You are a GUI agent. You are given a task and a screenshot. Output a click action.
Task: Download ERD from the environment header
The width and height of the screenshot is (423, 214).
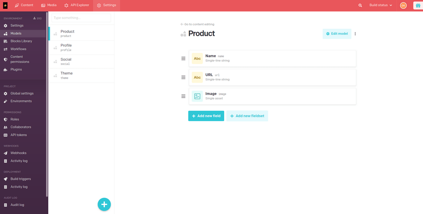pyautogui.click(x=37, y=18)
